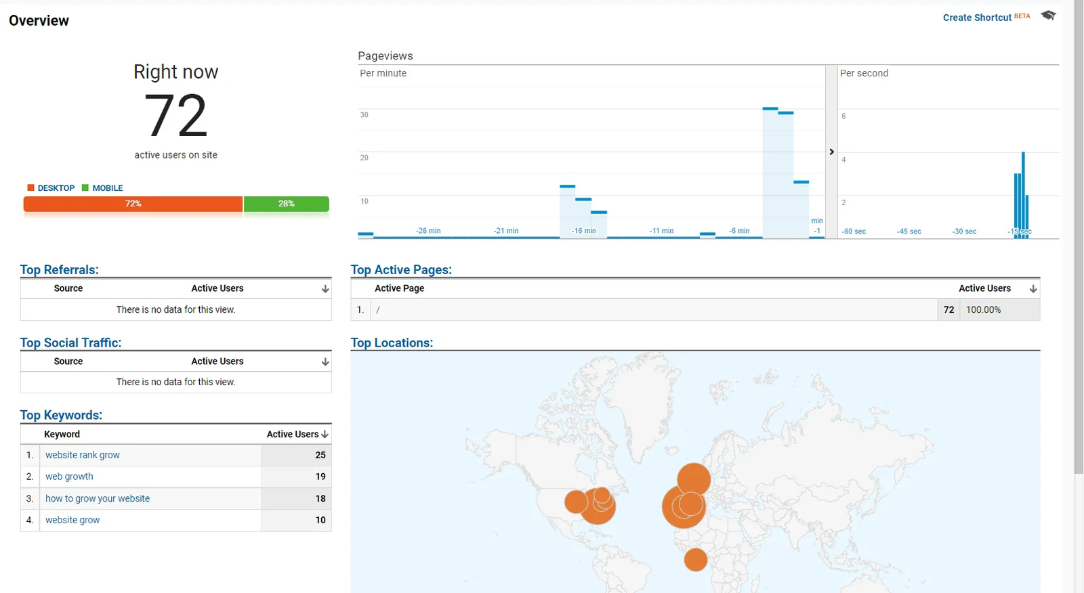Viewport: 1084px width, 593px height.
Task: Click the green MOBILE legend square
Action: click(85, 188)
